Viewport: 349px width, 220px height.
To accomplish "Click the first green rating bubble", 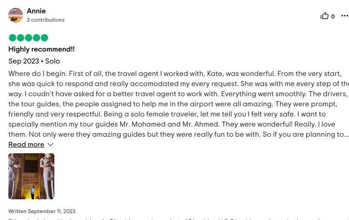I will 12,38.
